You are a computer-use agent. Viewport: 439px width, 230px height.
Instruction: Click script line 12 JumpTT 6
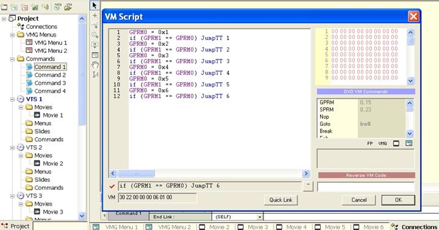(179, 96)
